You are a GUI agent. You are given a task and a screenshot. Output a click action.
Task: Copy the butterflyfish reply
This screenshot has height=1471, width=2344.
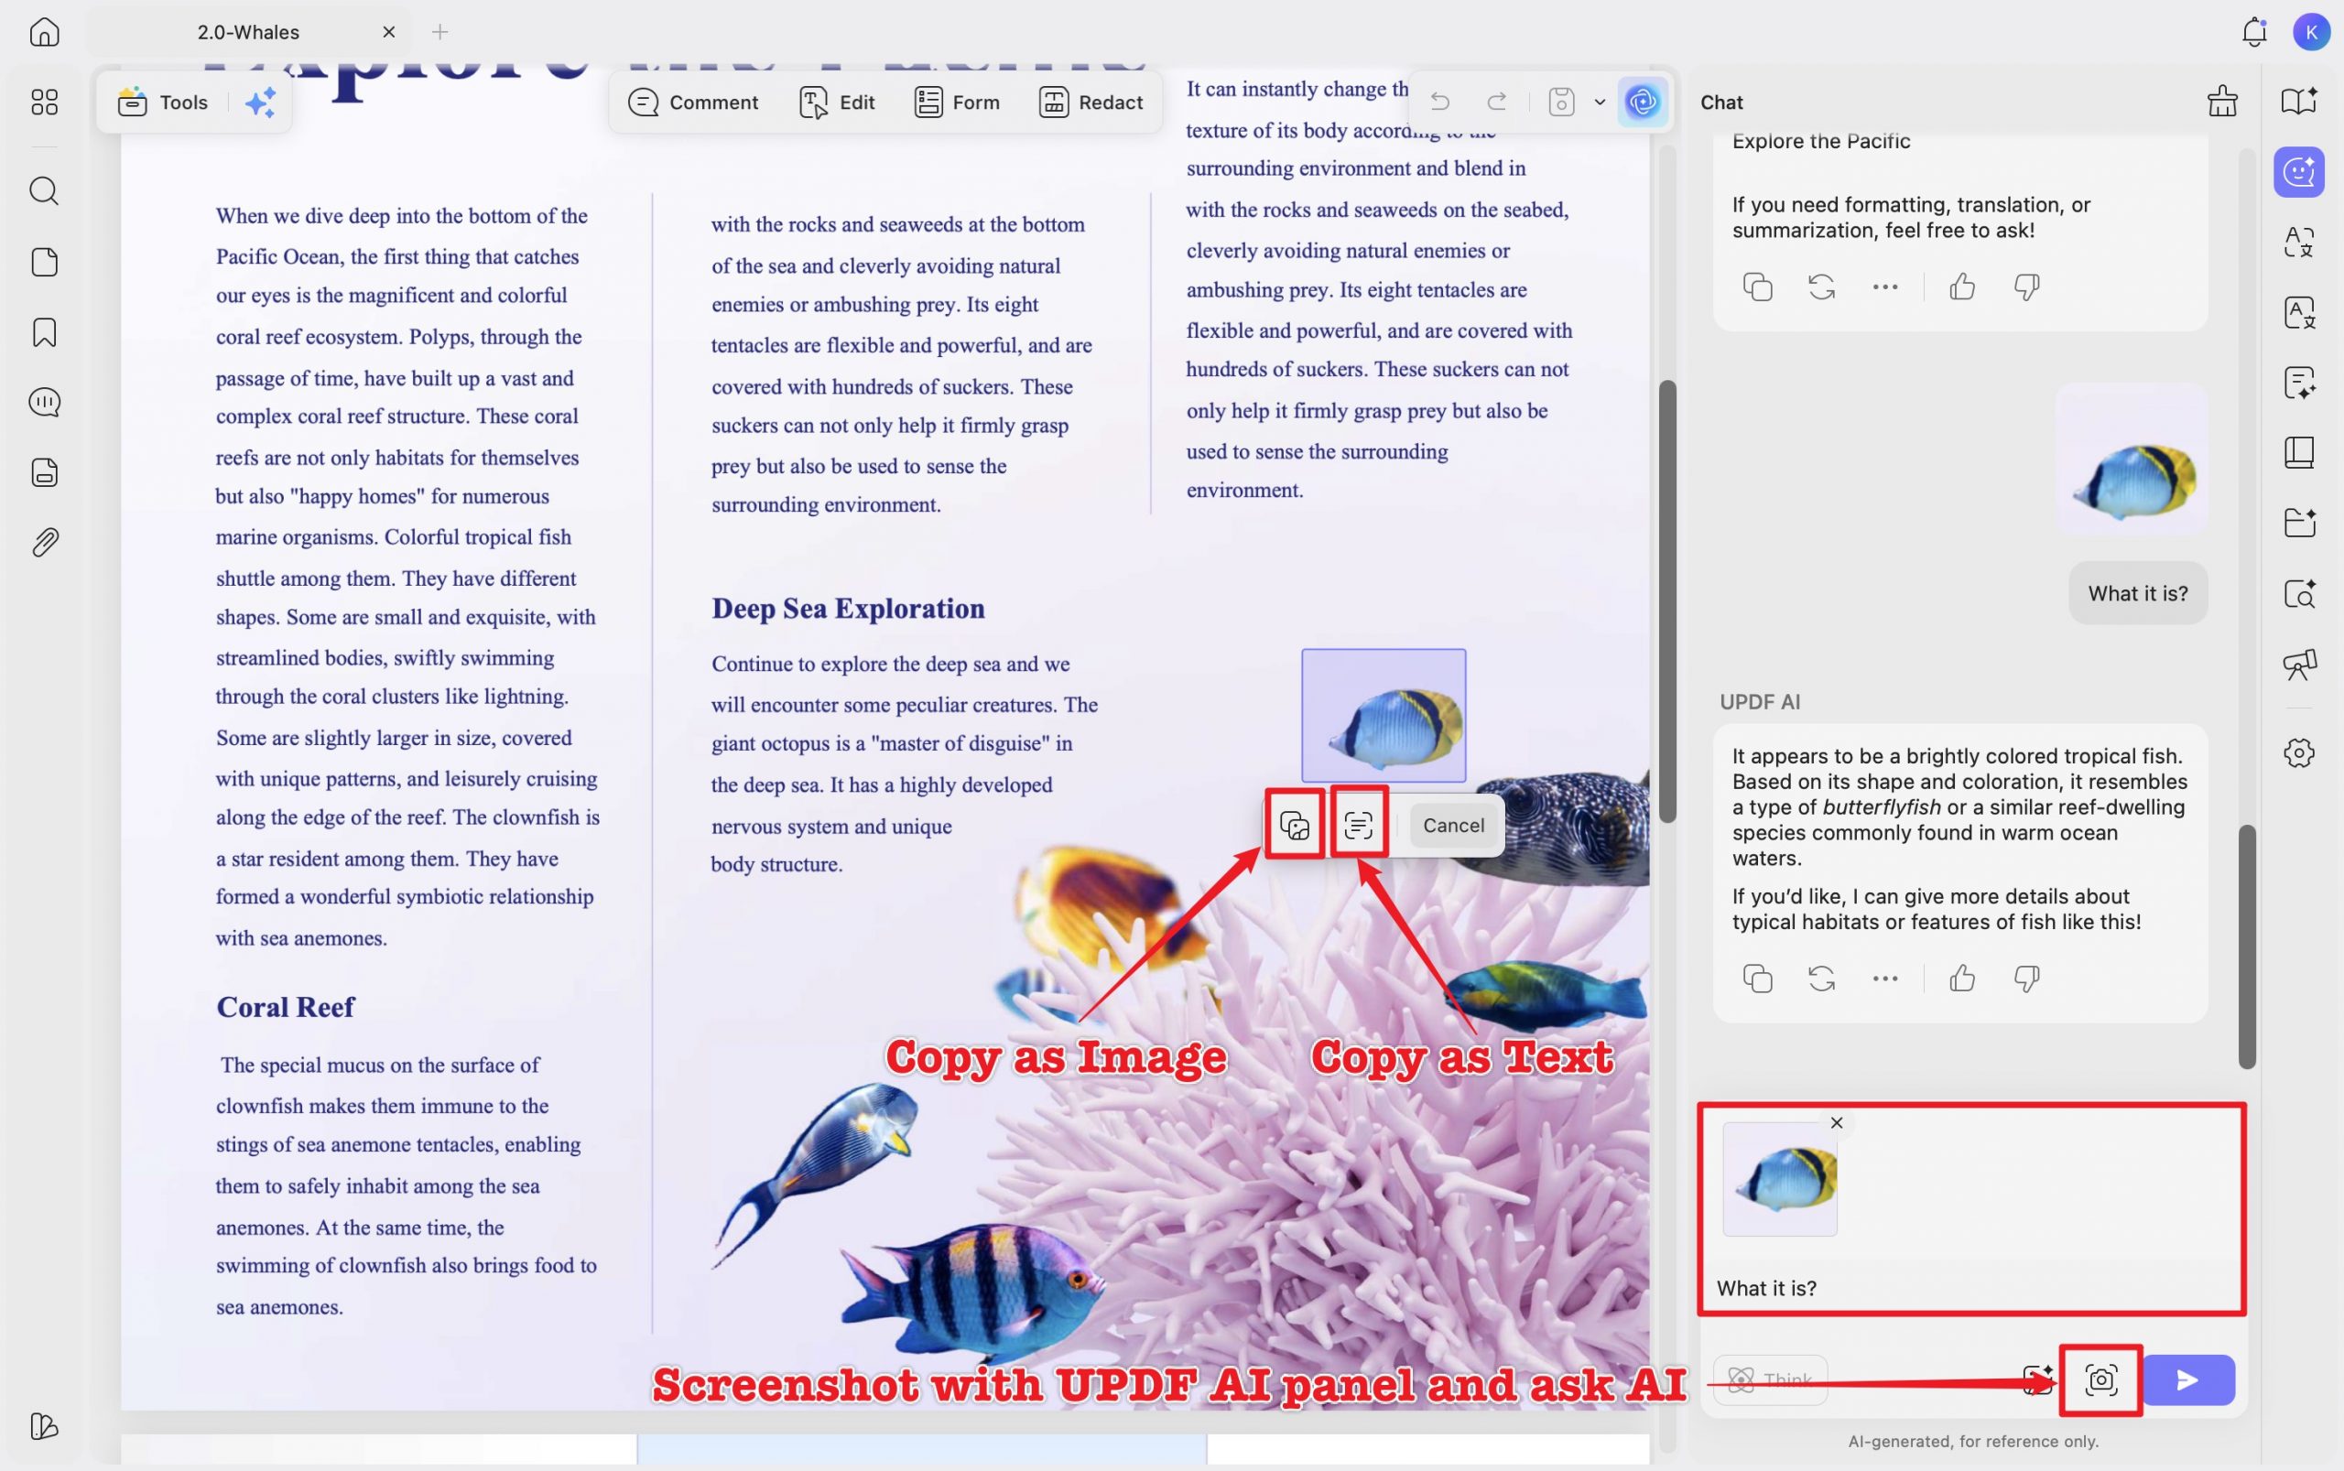coord(1757,978)
